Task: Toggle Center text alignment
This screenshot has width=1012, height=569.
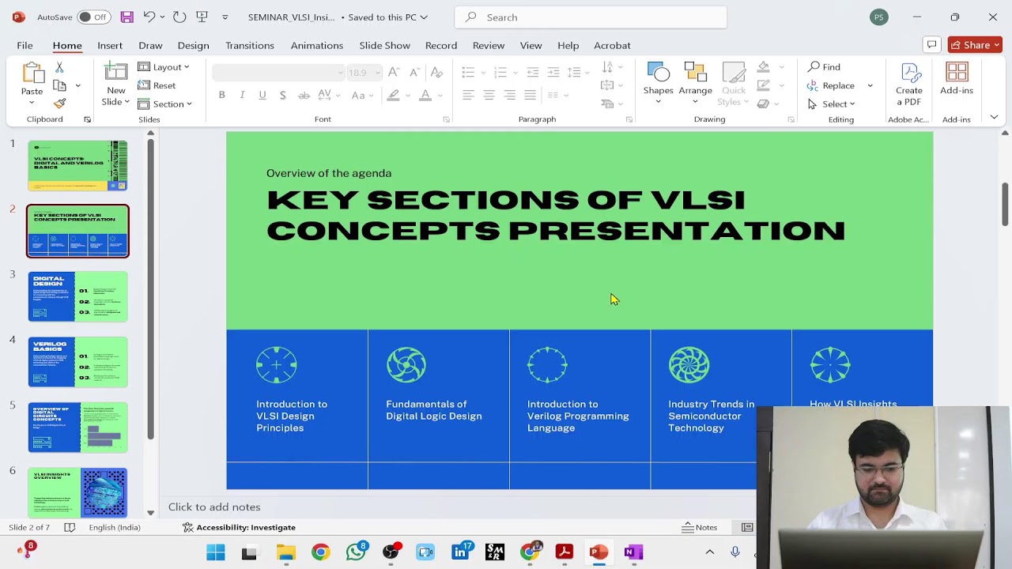Action: pos(489,95)
